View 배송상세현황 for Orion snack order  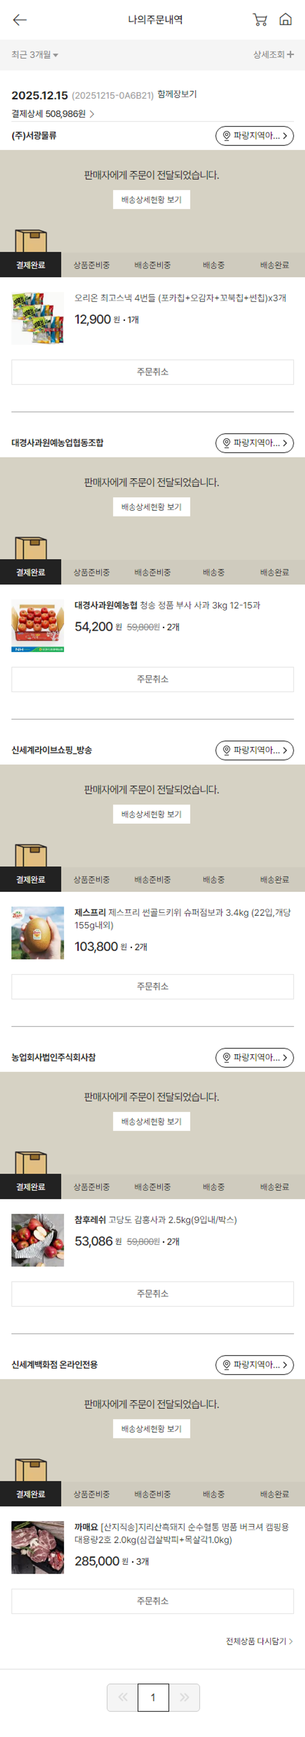(151, 199)
